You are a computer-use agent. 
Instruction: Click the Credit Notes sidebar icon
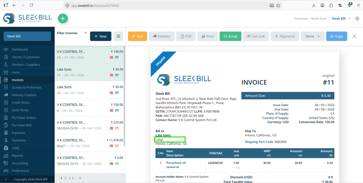click(x=6, y=103)
